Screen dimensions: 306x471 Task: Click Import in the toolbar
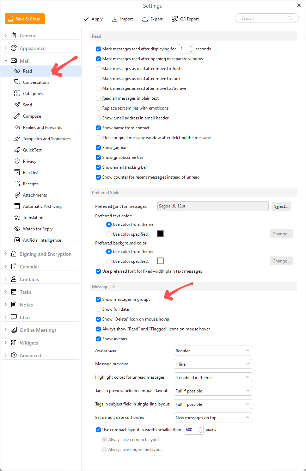tap(122, 19)
